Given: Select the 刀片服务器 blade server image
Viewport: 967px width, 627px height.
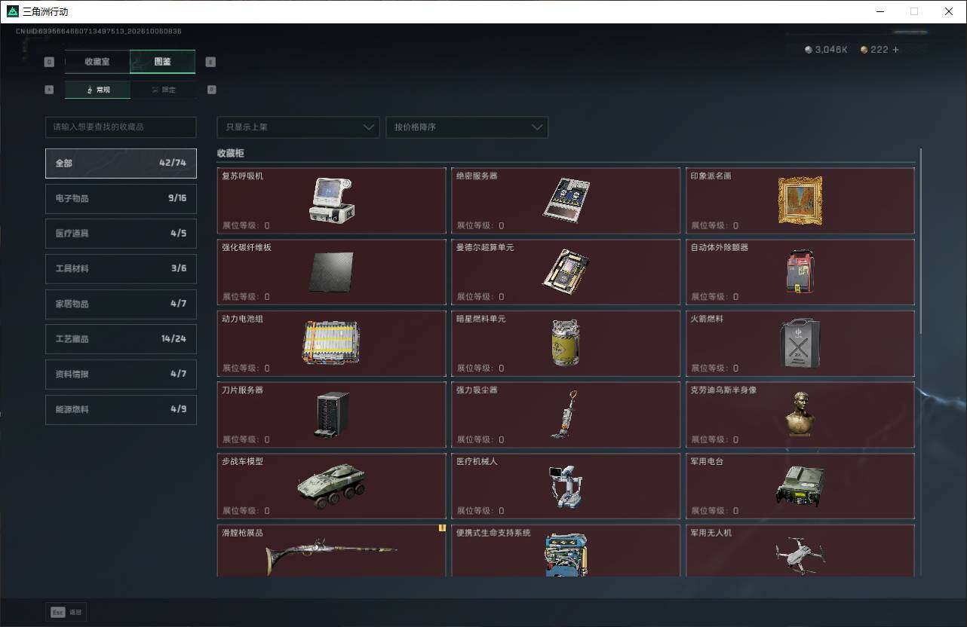Looking at the screenshot, I should click(331, 414).
